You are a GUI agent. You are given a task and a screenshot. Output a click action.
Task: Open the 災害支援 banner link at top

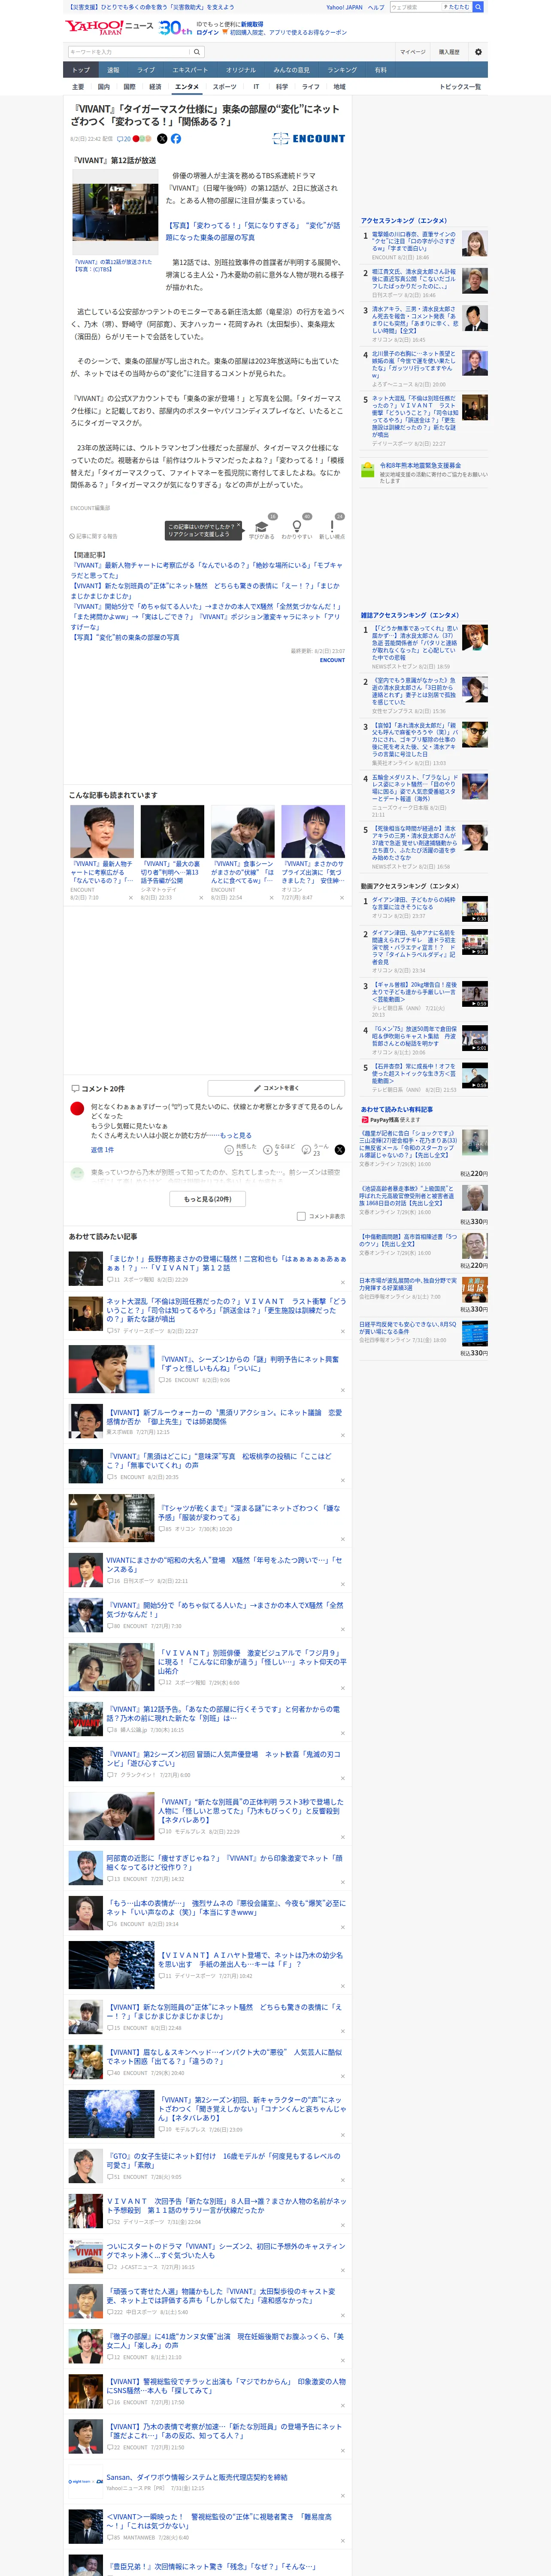[x=152, y=7]
